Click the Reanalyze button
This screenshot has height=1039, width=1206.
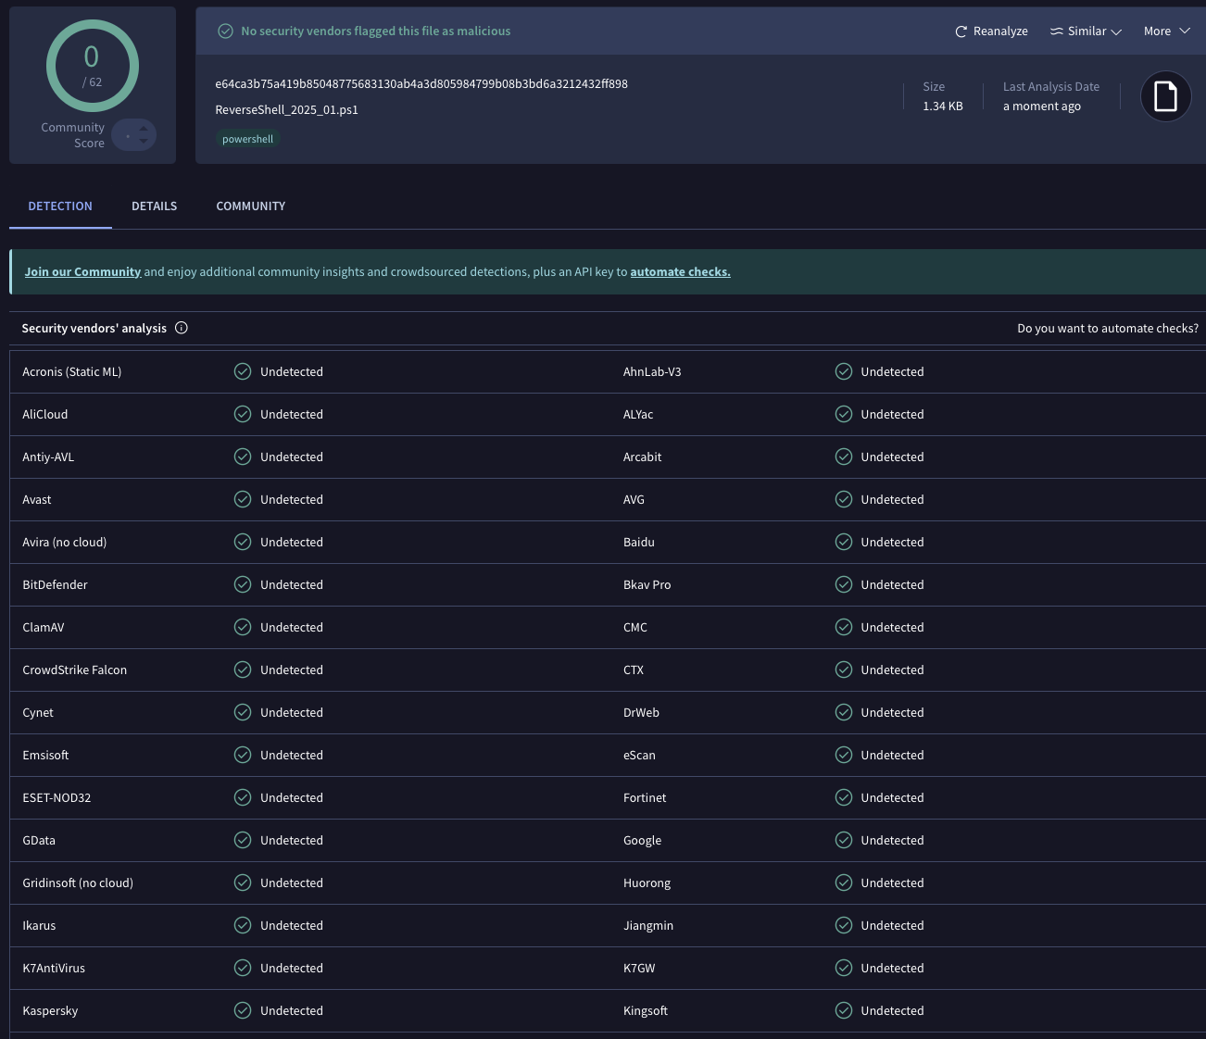point(991,31)
